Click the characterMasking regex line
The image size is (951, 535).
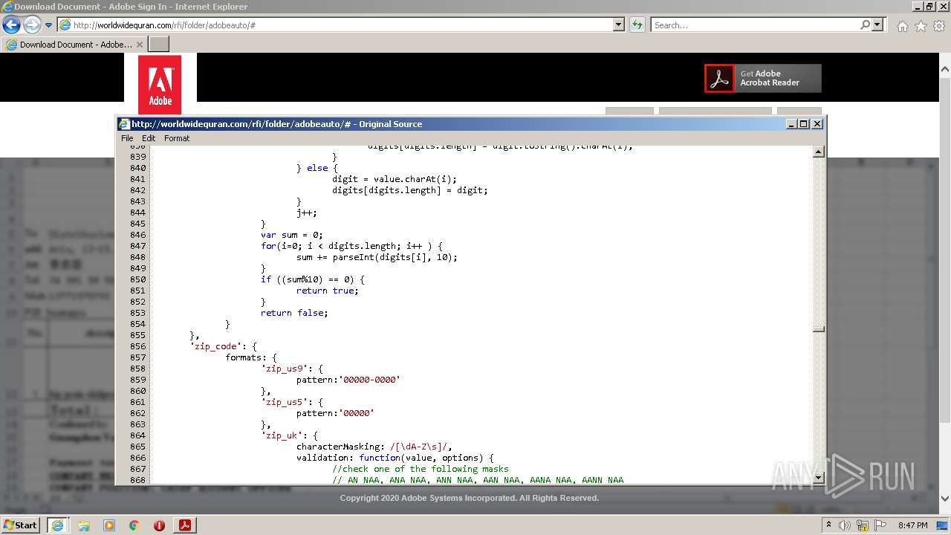pyautogui.click(x=374, y=447)
